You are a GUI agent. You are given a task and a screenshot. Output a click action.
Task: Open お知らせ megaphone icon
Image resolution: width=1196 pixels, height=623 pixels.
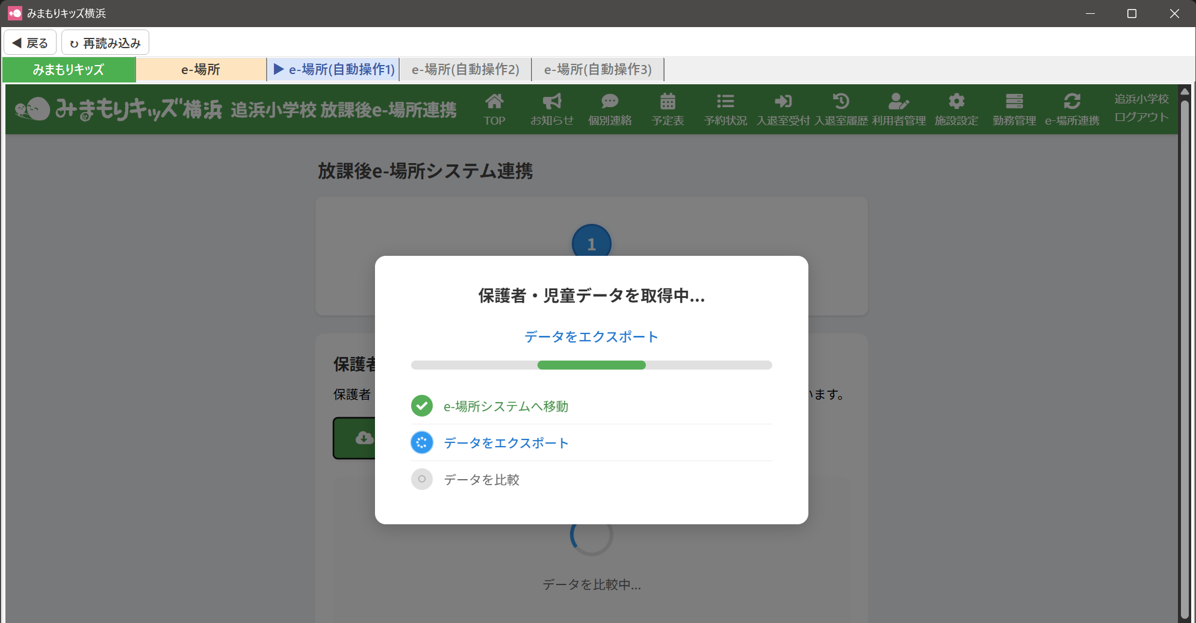(551, 102)
